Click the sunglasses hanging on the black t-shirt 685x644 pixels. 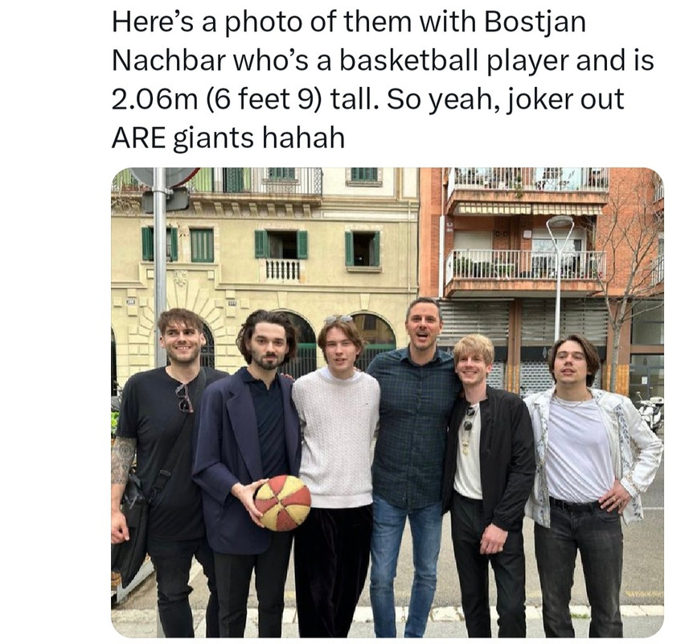(184, 398)
